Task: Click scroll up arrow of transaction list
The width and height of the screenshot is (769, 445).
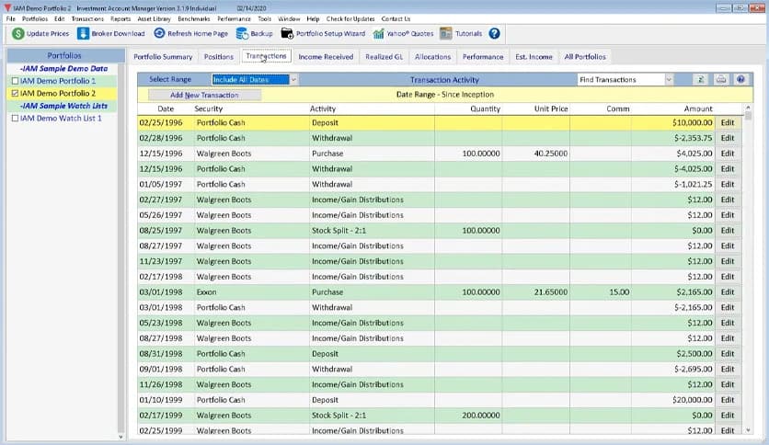Action: (x=748, y=108)
